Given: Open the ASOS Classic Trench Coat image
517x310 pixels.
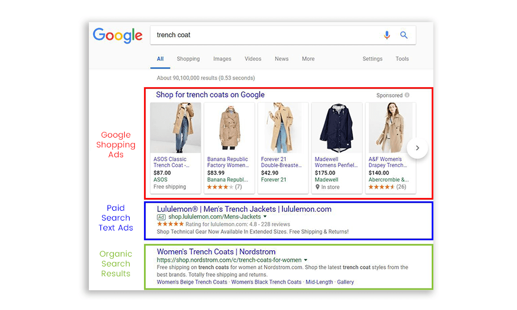Looking at the screenshot, I should coord(175,128).
